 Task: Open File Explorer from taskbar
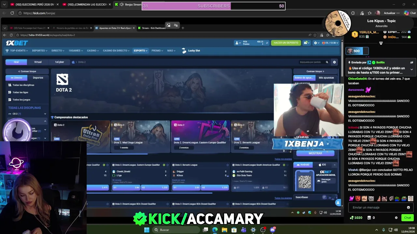point(224,230)
